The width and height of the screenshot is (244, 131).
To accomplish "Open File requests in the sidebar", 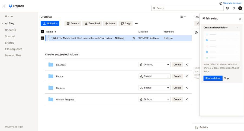I will [14, 49].
